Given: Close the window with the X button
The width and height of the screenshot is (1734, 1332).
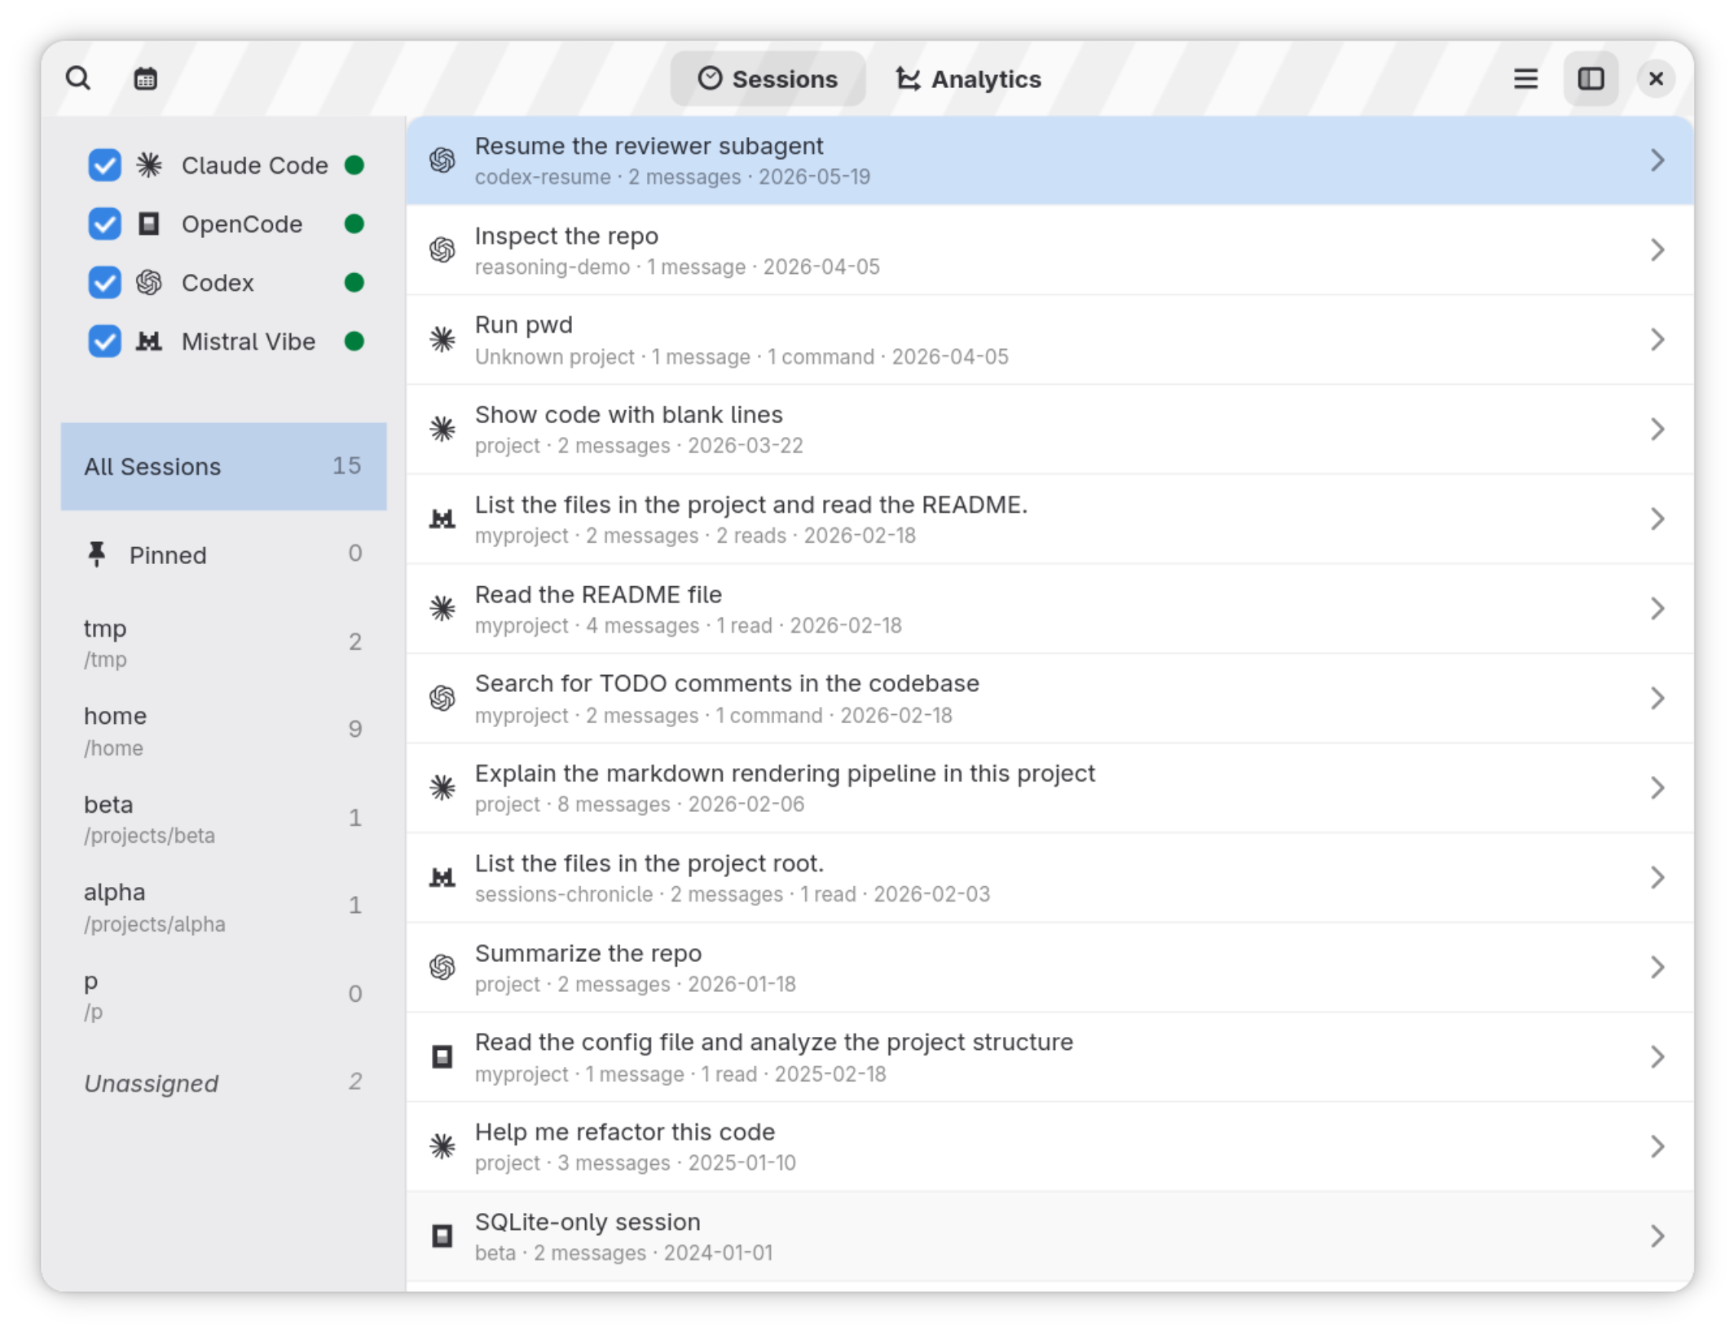Looking at the screenshot, I should 1656,79.
